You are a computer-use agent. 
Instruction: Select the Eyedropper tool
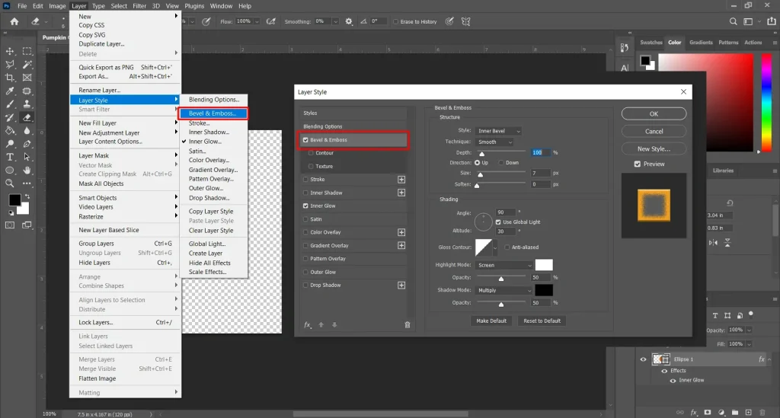coord(9,91)
